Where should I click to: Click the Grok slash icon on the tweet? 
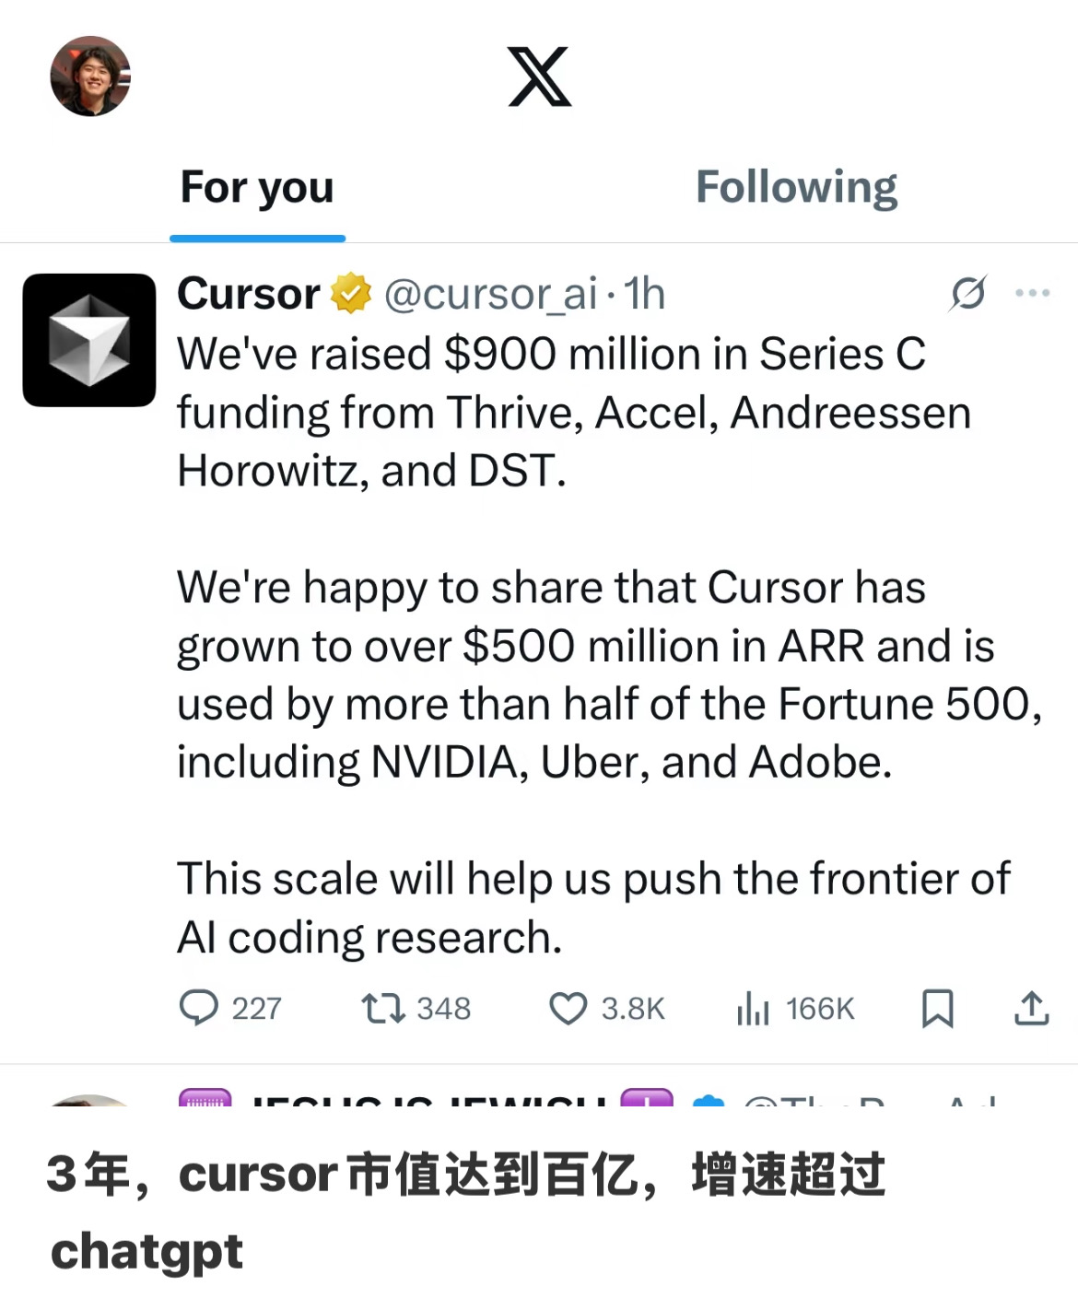968,293
